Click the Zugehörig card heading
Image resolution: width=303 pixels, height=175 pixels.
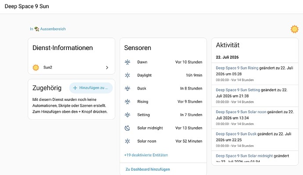click(47, 88)
